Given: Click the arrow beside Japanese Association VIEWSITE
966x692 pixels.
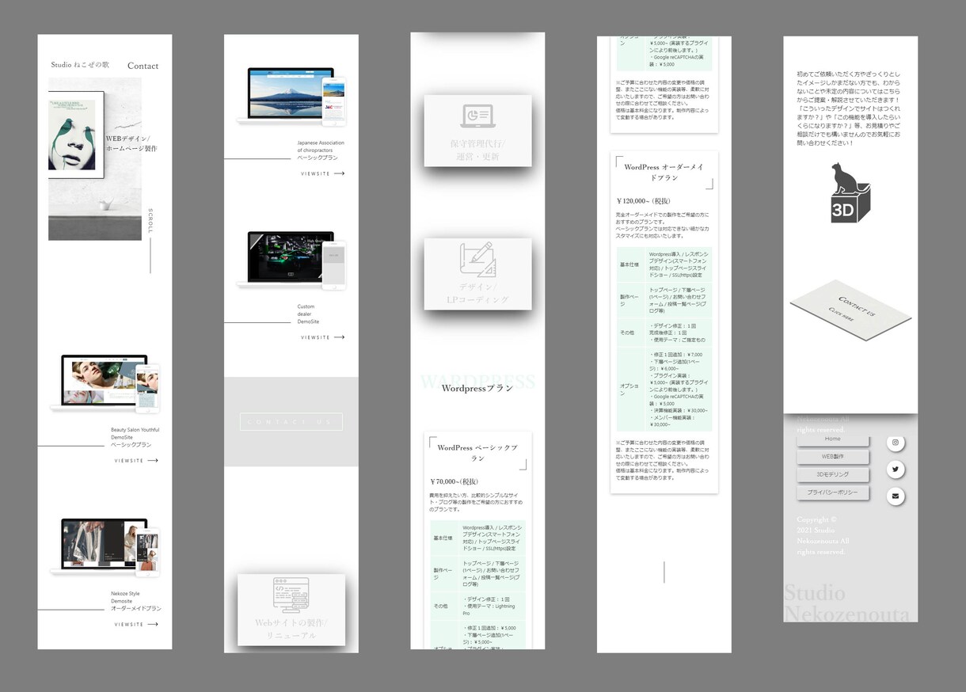Looking at the screenshot, I should [339, 173].
